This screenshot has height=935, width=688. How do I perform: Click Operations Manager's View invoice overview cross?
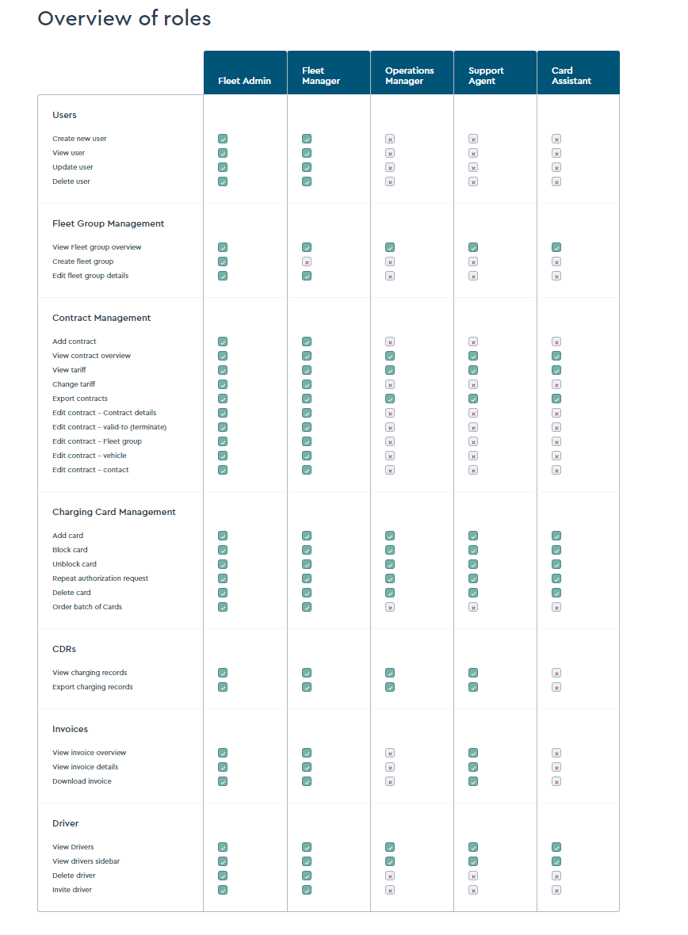(390, 753)
